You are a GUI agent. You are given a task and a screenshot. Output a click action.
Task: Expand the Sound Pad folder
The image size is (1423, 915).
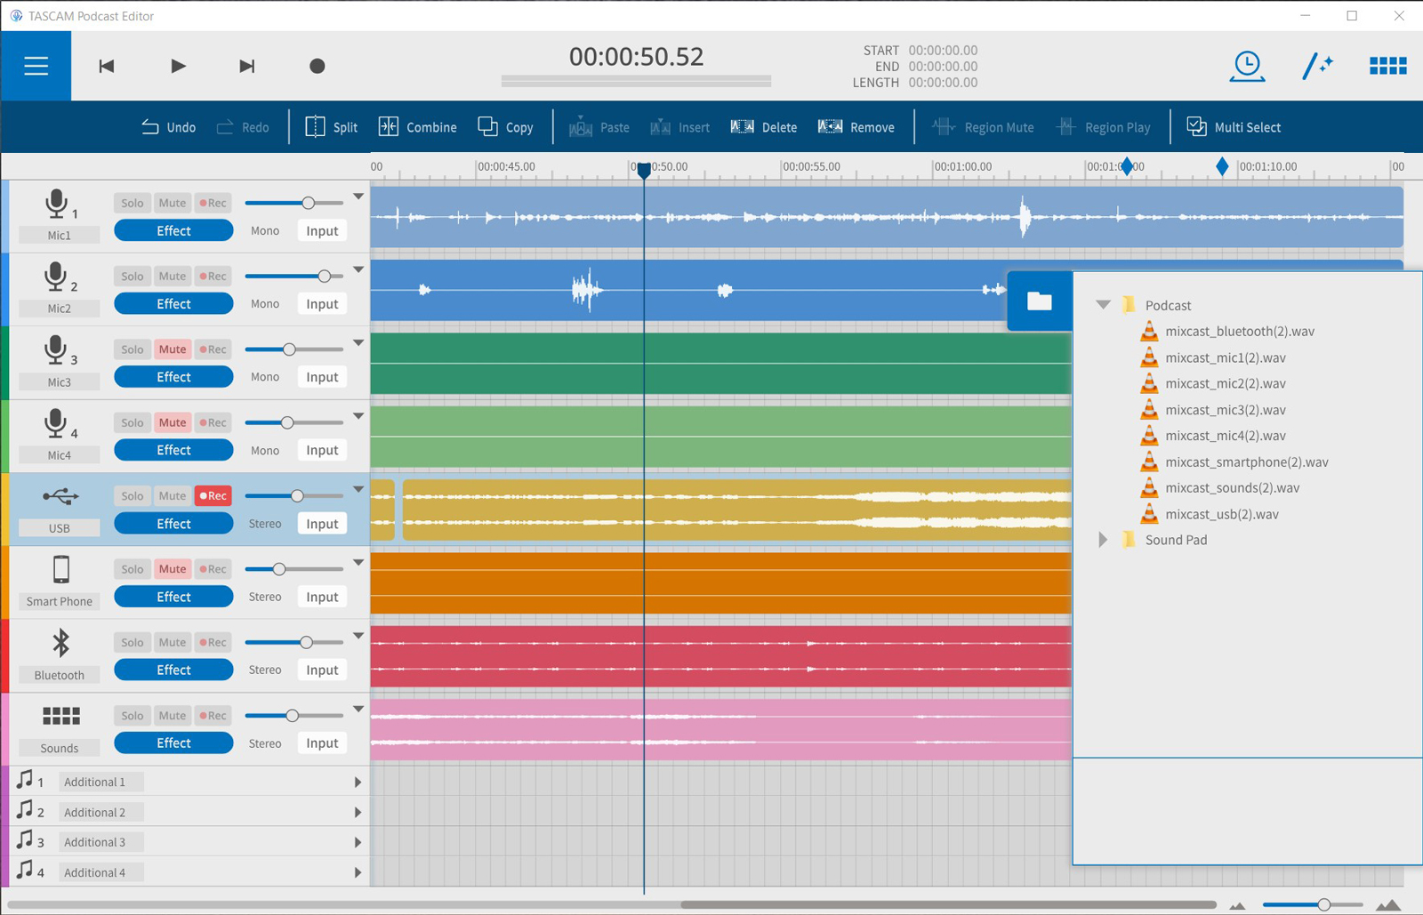pos(1103,540)
